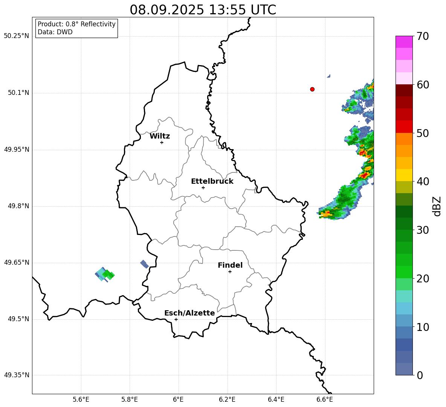Click the 6.4°E longitude tick label
Screen dimensions: 446x407
point(276,399)
